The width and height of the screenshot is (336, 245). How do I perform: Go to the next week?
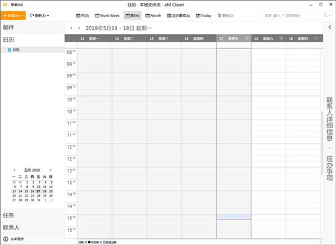79,28
